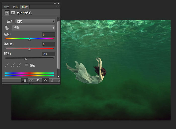Viewport: 176px width, 129px height.
Task: Enable the 着色 colorize checkbox
Action: pyautogui.click(x=26, y=65)
